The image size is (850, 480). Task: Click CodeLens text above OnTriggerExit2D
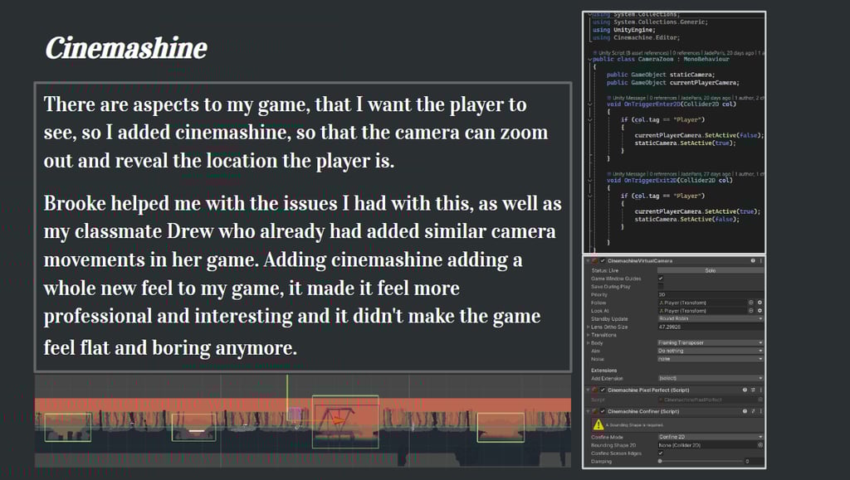[x=686, y=174]
